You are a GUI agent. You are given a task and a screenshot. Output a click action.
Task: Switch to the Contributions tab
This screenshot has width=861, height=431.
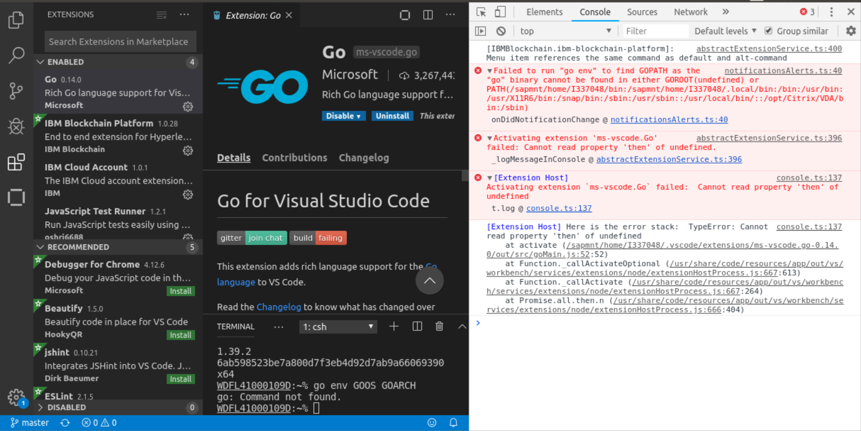(295, 157)
